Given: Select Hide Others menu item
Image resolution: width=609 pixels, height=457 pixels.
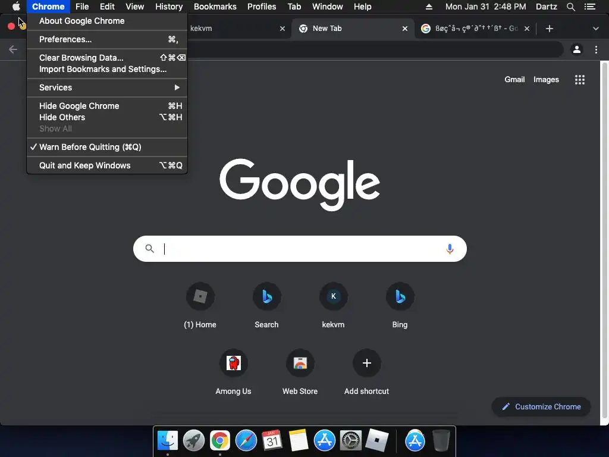Looking at the screenshot, I should point(107,117).
